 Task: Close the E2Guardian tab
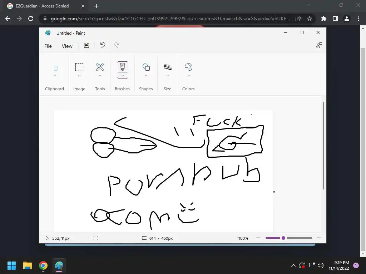click(83, 6)
